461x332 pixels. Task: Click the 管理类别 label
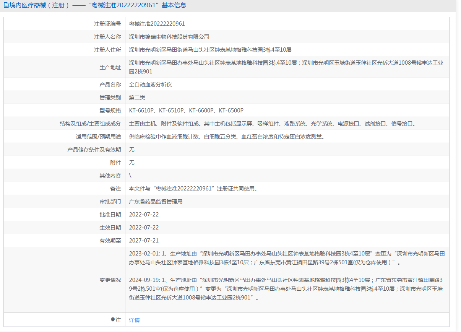110,98
